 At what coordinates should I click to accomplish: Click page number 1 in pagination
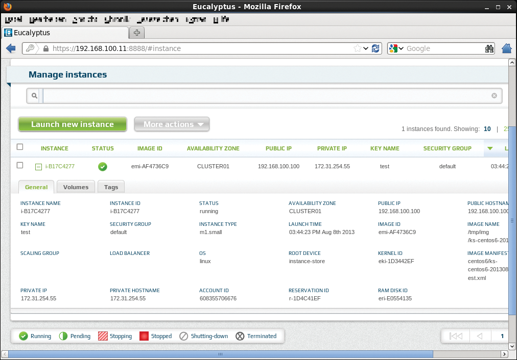502,336
